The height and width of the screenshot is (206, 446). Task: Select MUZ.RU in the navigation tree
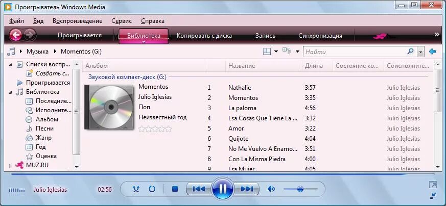click(37, 165)
